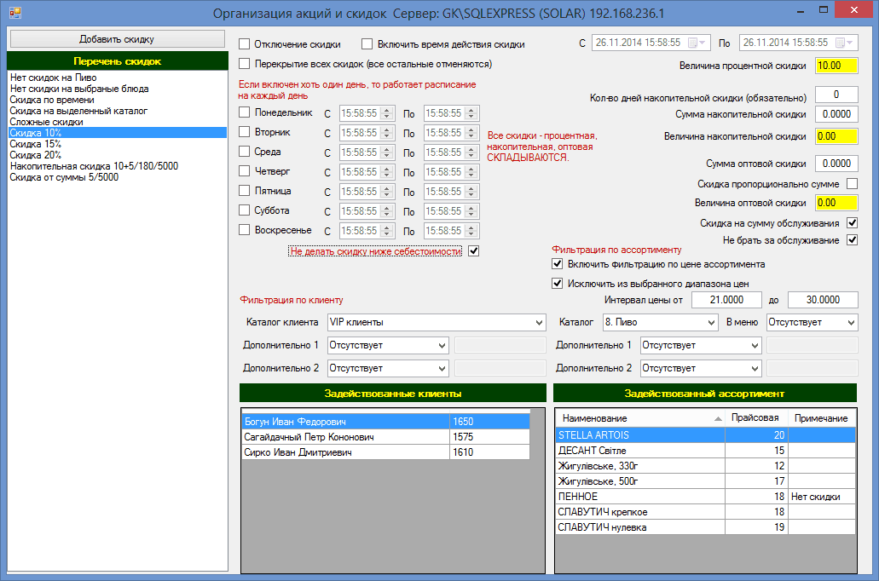Image resolution: width=879 pixels, height=581 pixels.
Task: Click Понедельник start time spinner
Action: [387, 113]
